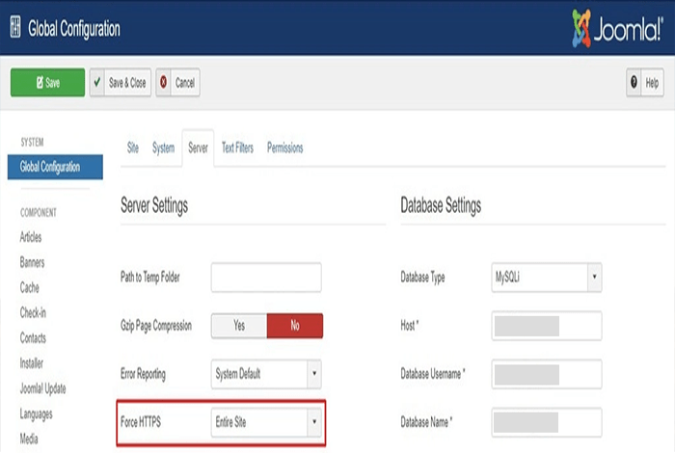Click the green Save button
The image size is (675, 453).
47,83
